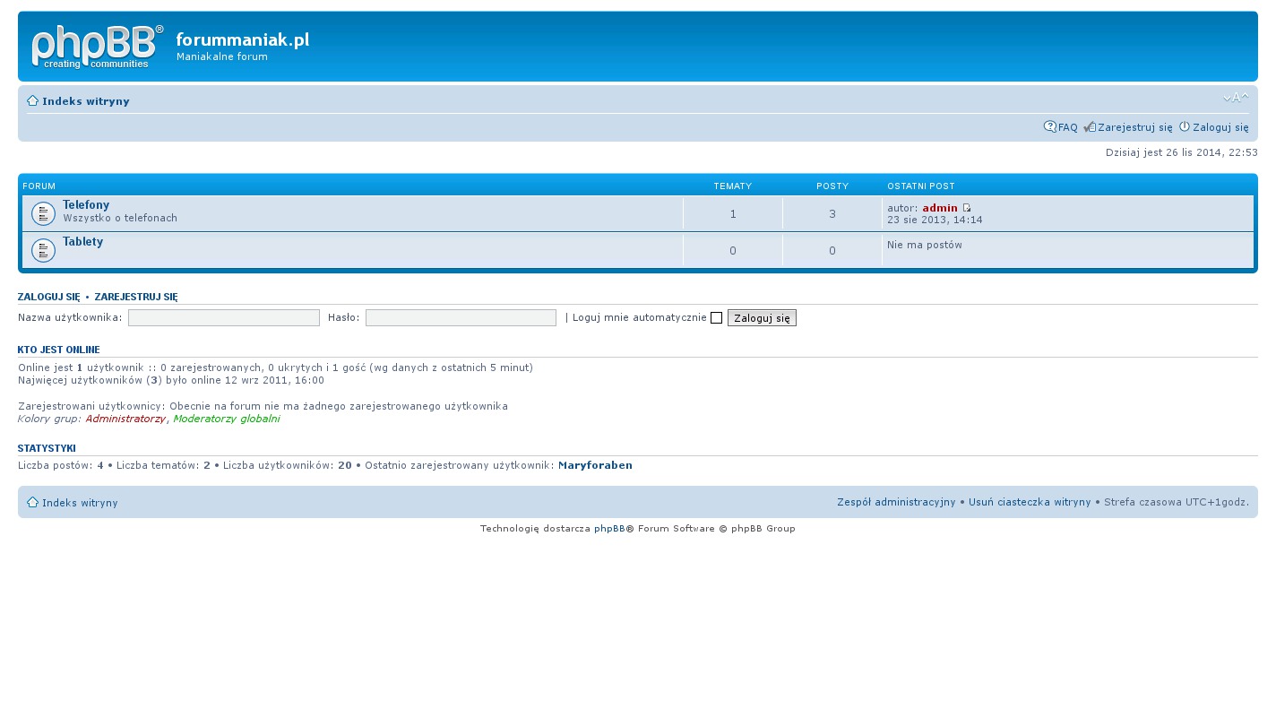Click the footer home icon
The image size is (1276, 709).
(32, 503)
